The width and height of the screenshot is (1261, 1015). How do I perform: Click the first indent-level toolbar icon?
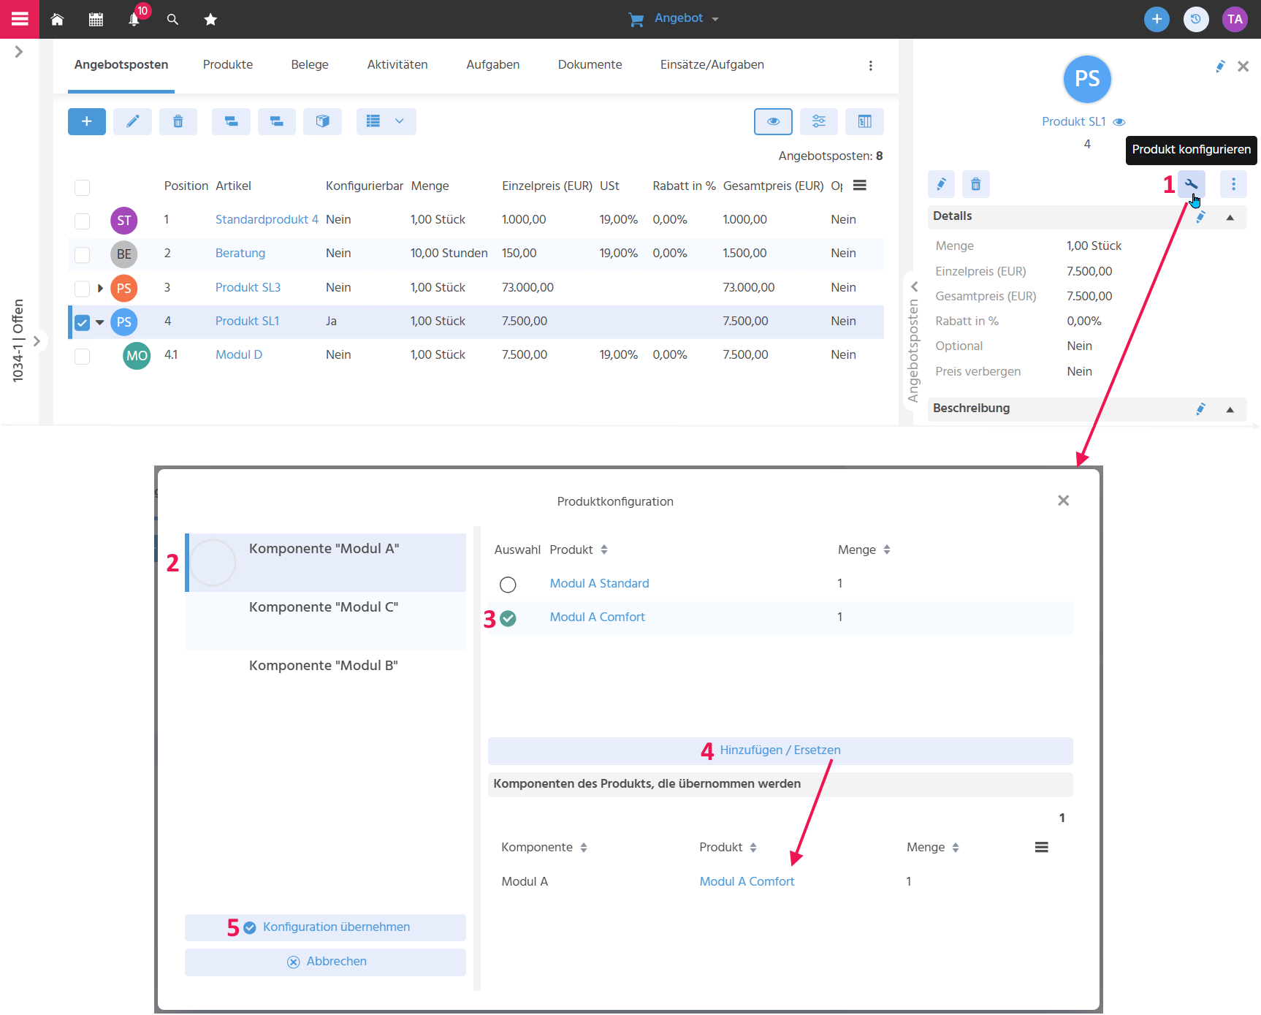point(231,121)
